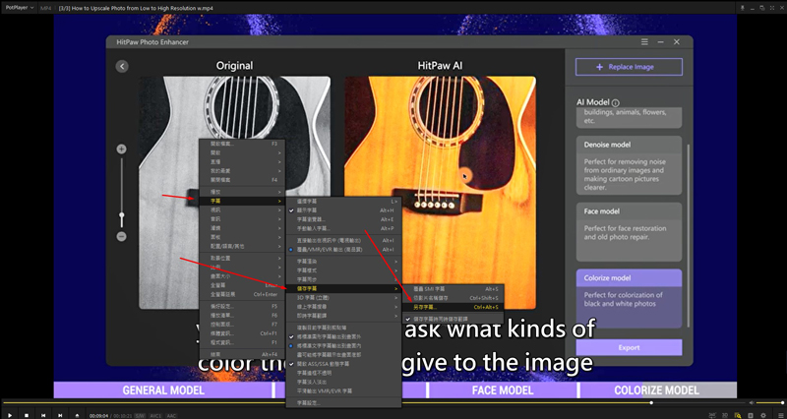Click the eject/open file icon

[x=77, y=415]
